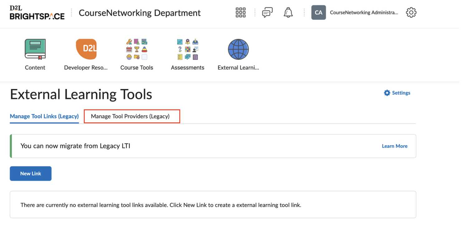
Task: Click the D2L Brightspace logo
Action: (x=37, y=12)
